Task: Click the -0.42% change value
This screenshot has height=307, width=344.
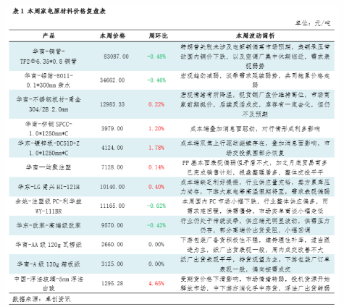Action: click(x=156, y=225)
